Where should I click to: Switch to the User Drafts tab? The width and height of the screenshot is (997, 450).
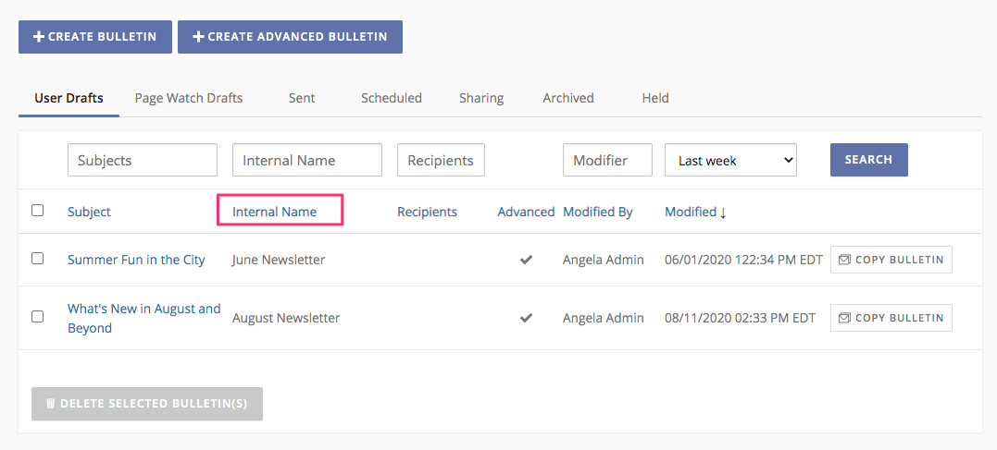pyautogui.click(x=69, y=98)
